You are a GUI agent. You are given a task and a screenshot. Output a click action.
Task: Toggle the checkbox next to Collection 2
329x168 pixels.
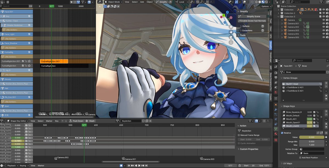click(x=321, y=13)
